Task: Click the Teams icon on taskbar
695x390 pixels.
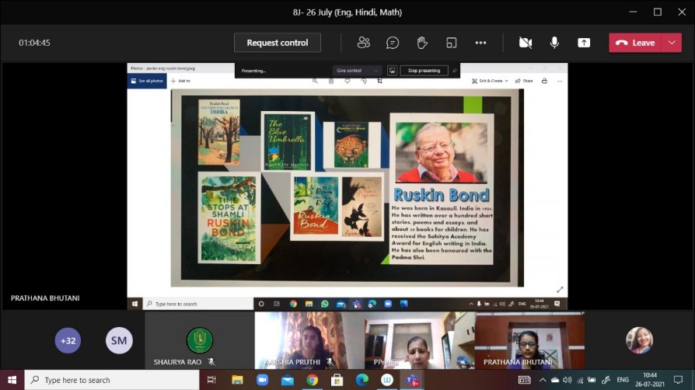Action: coord(412,380)
